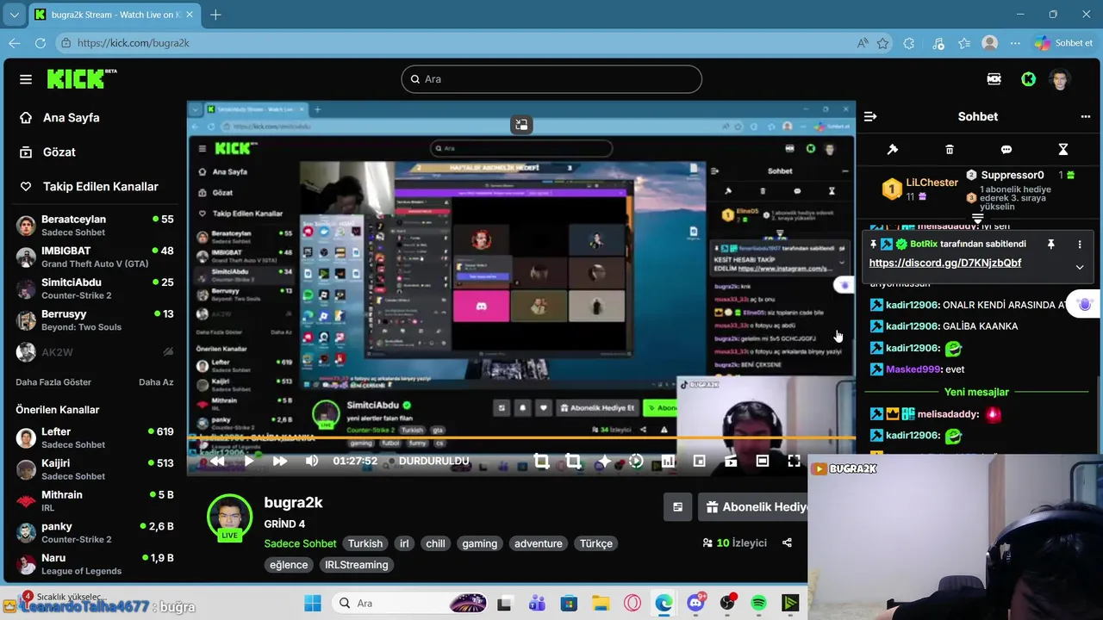Click the player stats bars icon
Screen dimensions: 1103x620
[x=668, y=462]
